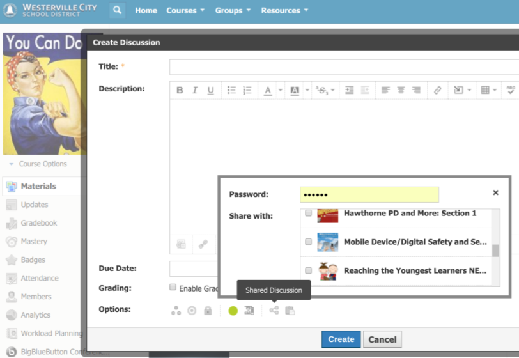Image resolution: width=519 pixels, height=358 pixels.
Task: Click the circular target options icon
Action: [x=192, y=311]
